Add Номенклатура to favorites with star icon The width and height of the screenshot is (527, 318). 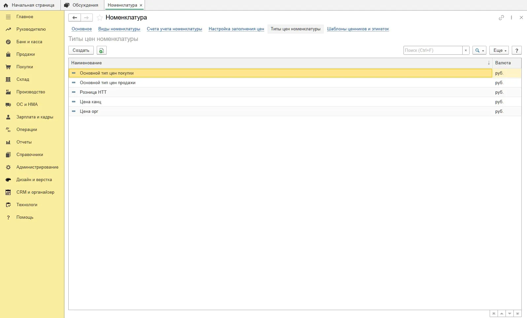pos(100,17)
